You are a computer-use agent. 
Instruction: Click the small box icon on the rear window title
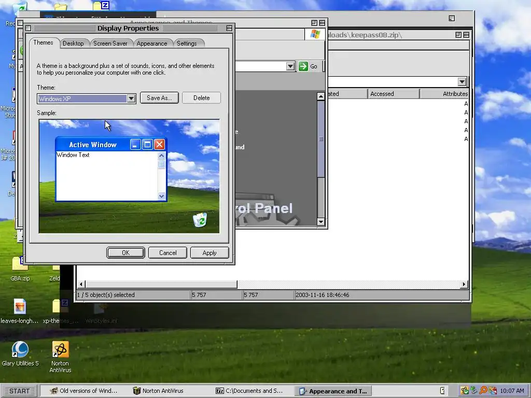coord(452,18)
